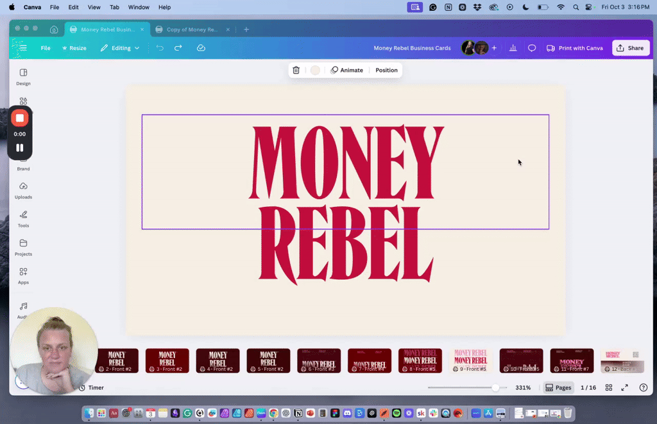Viewport: 657px width, 424px height.
Task: Click Print with Canva
Action: [575, 47]
